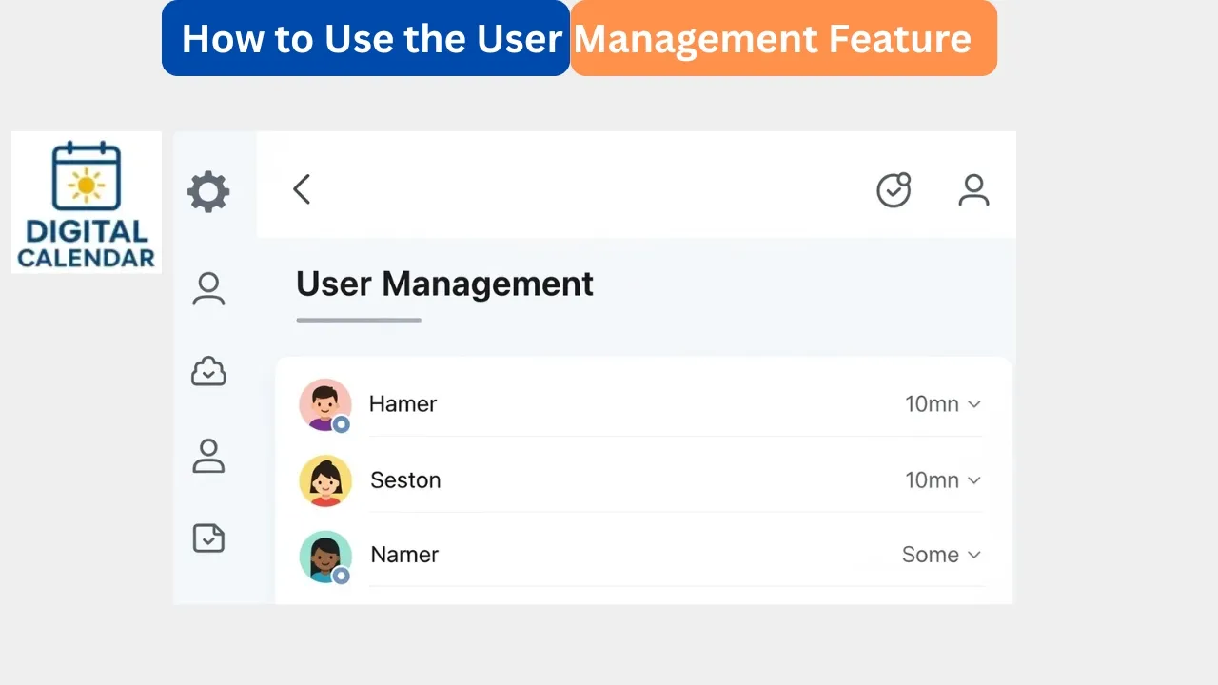Click the Namer user name
This screenshot has height=685, width=1218.
coord(404,555)
